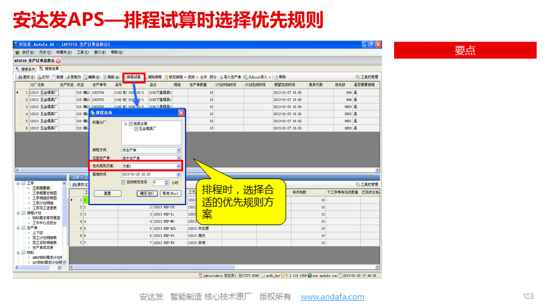Image resolution: width=550 pixels, height=308 pixels.
Task: Collapse the 物料 tree node
Action: coord(18,253)
